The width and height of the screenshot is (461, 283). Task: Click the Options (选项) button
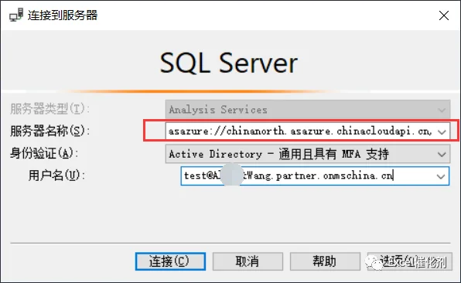(x=409, y=261)
